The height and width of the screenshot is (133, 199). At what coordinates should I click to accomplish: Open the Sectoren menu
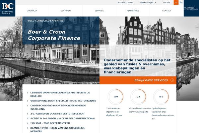click(x=66, y=11)
